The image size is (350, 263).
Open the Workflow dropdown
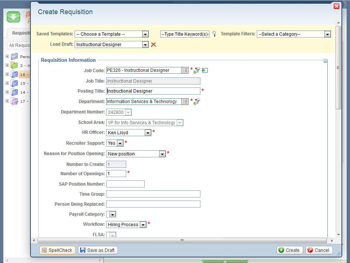(143, 225)
